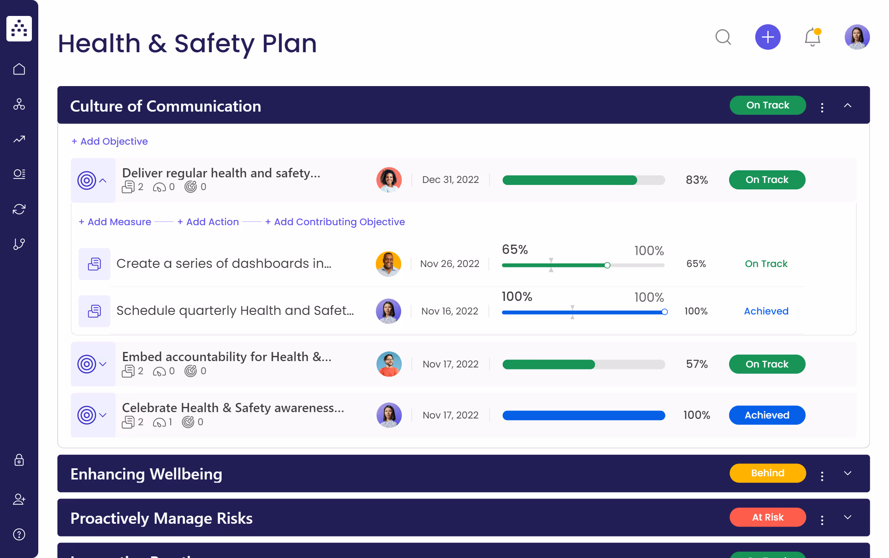Screen dimensions: 889x558
Task: Collapse the Deliver regular health and safety objective
Action: [103, 180]
